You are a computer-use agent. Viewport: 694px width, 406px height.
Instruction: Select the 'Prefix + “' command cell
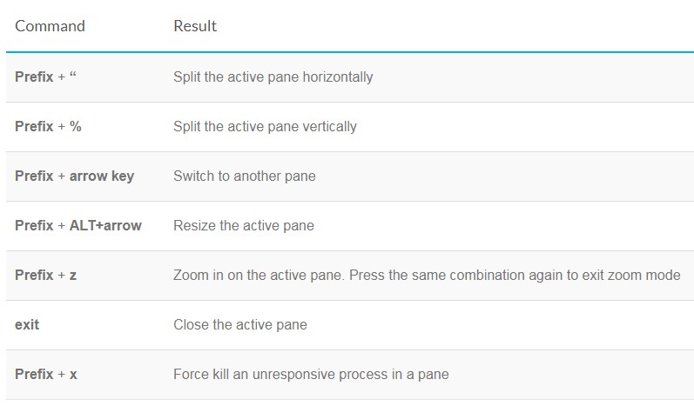click(x=45, y=77)
